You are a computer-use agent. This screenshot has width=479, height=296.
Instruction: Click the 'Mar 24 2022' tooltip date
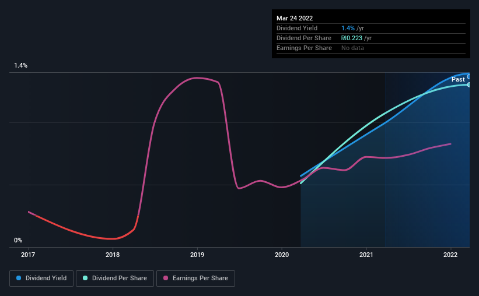(x=295, y=18)
